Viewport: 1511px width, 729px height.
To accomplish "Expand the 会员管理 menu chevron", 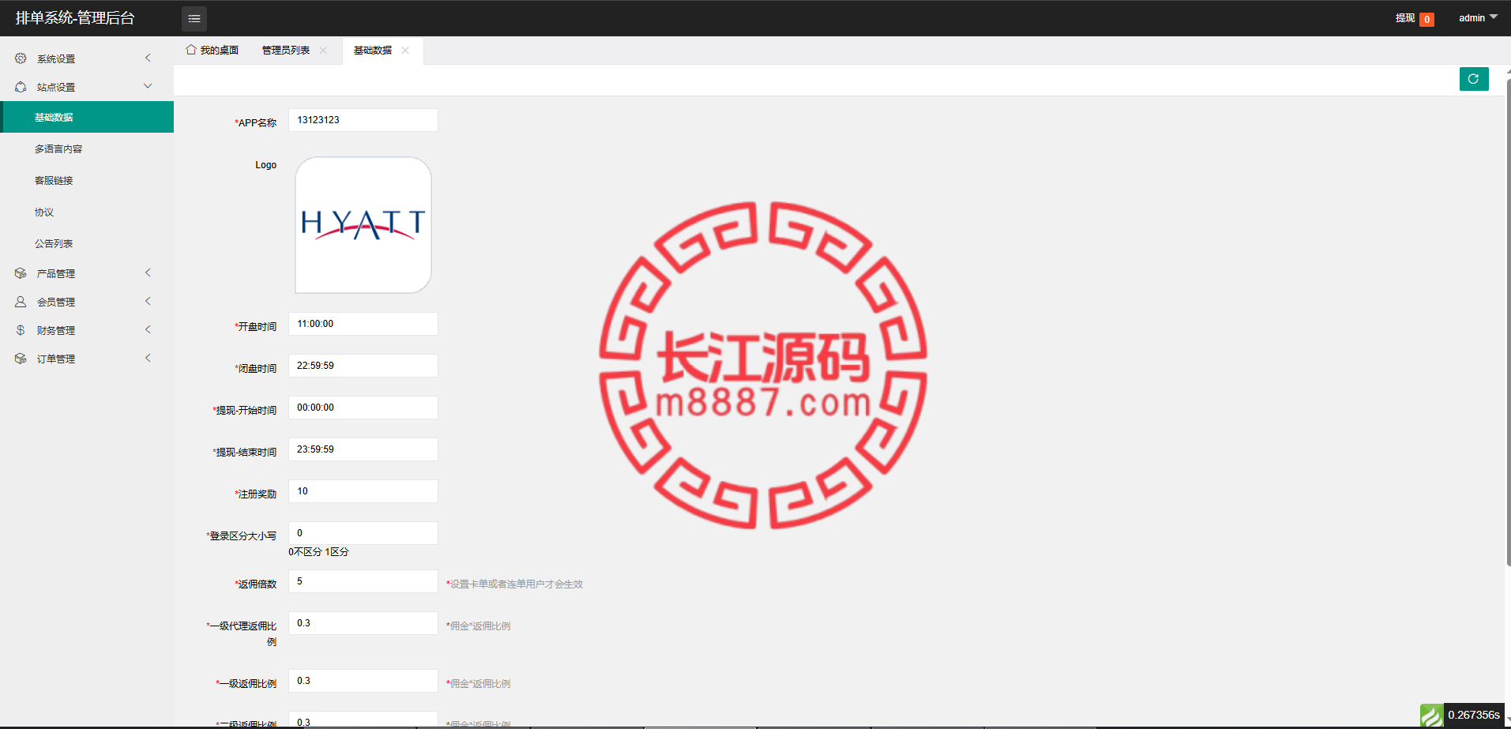I will (148, 301).
